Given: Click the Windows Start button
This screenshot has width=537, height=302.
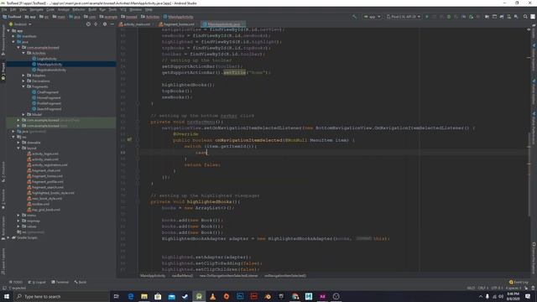Looking at the screenshot, I should pos(7,296).
